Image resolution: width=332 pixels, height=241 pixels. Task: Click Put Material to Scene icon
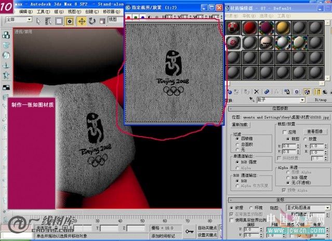coord(237,92)
